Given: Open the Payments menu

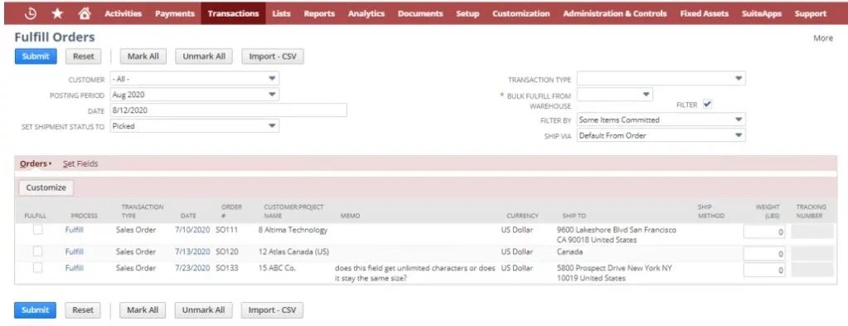Looking at the screenshot, I should coord(175,13).
